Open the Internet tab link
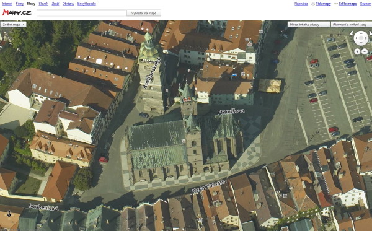This screenshot has height=231, width=372. click(7, 4)
